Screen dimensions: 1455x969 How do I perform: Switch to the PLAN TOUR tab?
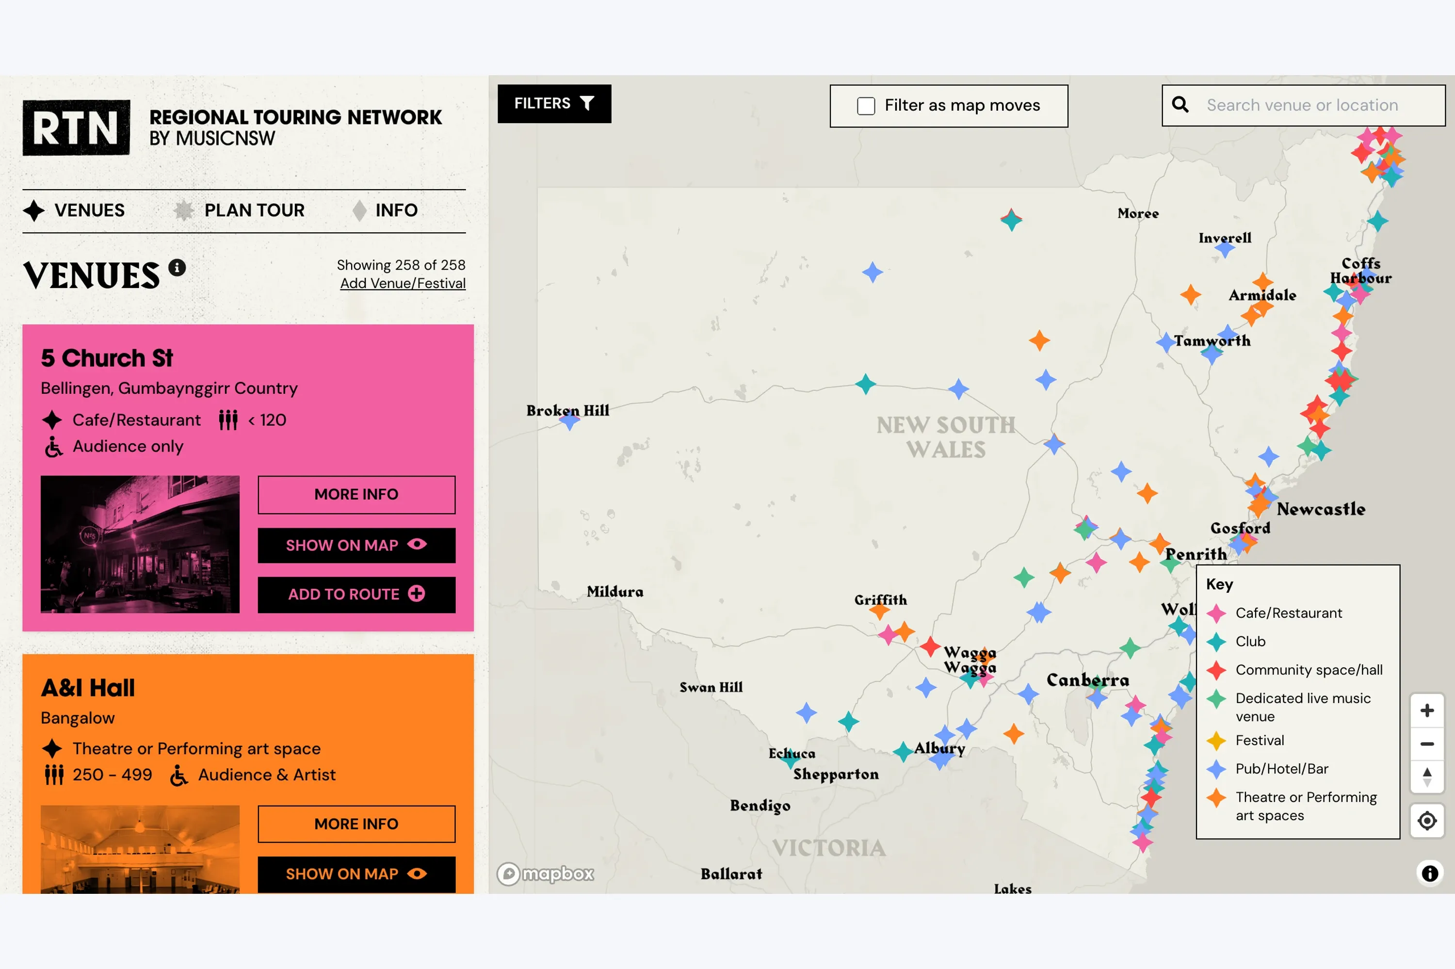click(239, 211)
